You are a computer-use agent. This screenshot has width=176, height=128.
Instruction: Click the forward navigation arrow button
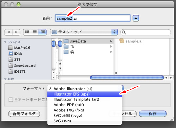click(x=16, y=32)
